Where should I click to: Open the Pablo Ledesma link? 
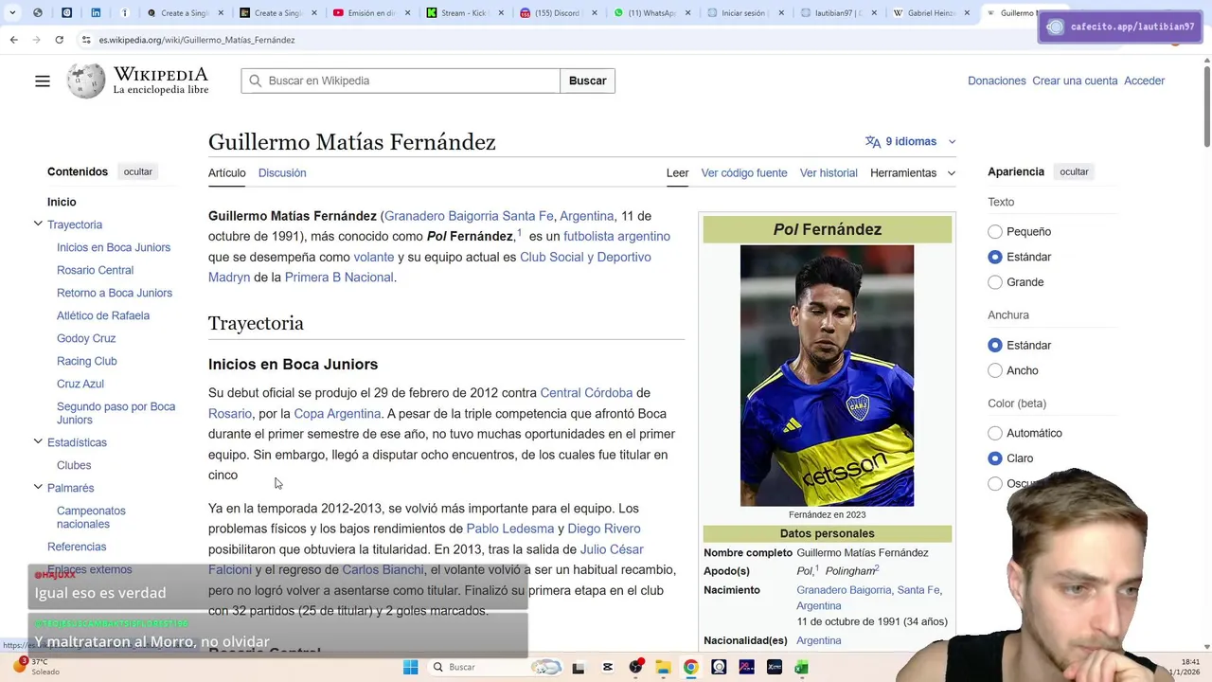click(x=510, y=529)
